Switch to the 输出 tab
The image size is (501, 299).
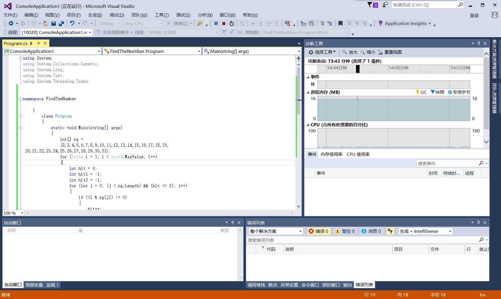(347, 285)
